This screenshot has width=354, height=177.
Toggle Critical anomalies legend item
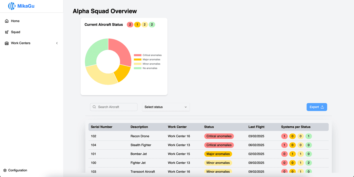click(148, 55)
